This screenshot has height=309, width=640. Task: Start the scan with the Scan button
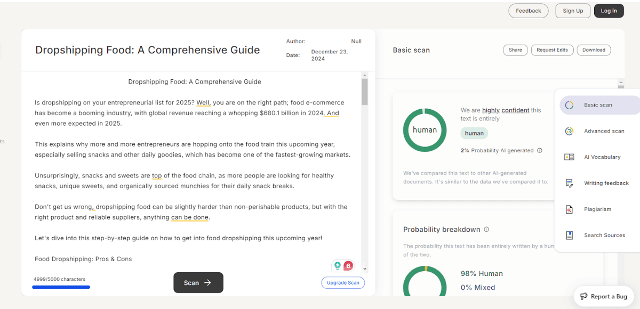click(x=198, y=283)
